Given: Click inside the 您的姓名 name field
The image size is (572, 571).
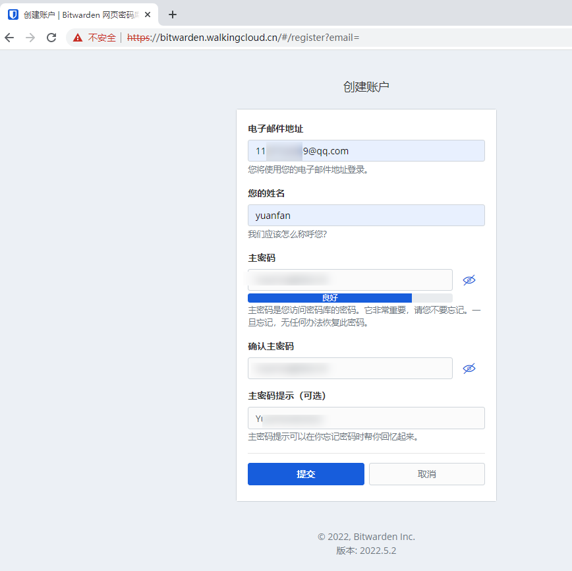Looking at the screenshot, I should click(366, 215).
